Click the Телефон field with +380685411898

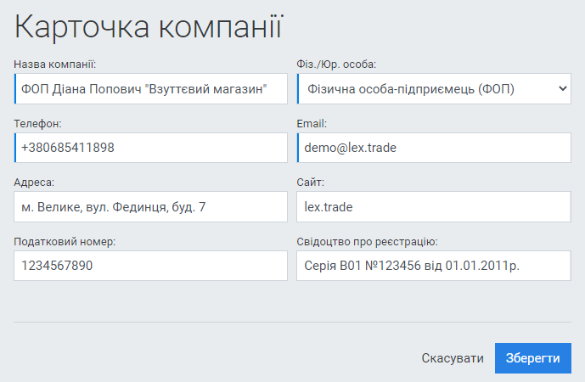click(151, 148)
